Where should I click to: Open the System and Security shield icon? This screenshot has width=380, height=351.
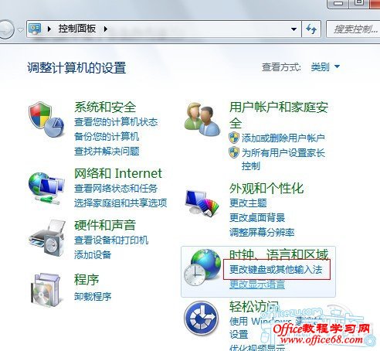tap(46, 119)
